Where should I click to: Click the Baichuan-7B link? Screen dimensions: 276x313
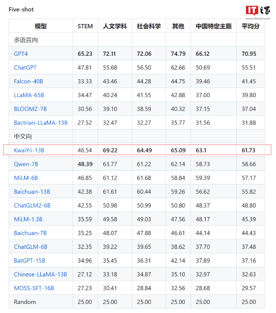click(30, 233)
